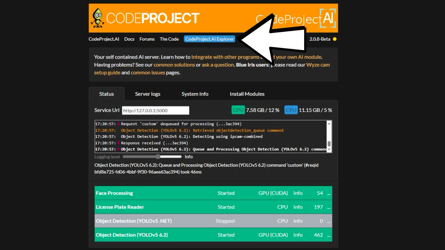Click the request count 462 for YOLOv5 6.2
445x250 pixels.
318,235
